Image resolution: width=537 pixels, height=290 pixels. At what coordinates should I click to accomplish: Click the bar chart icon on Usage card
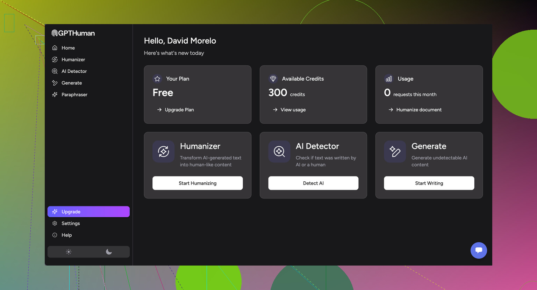(x=389, y=79)
